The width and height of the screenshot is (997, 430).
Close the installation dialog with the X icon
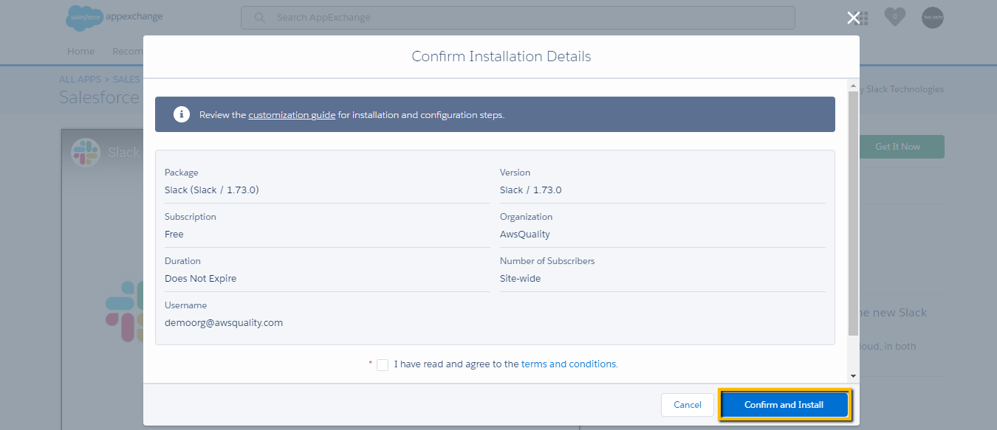(x=853, y=18)
